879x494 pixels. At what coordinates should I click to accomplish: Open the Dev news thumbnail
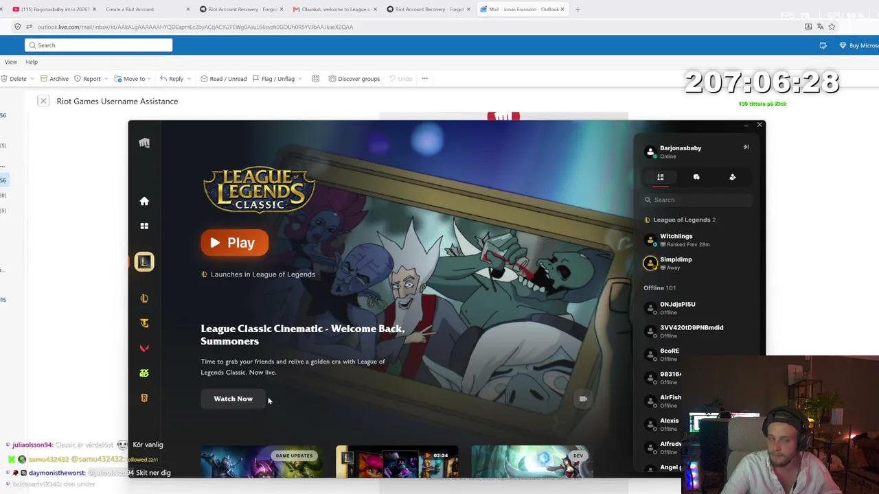pyautogui.click(x=532, y=462)
